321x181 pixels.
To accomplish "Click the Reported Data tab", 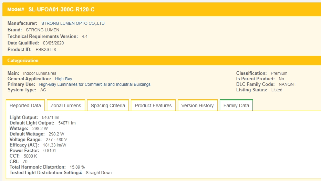I will [25, 105].
